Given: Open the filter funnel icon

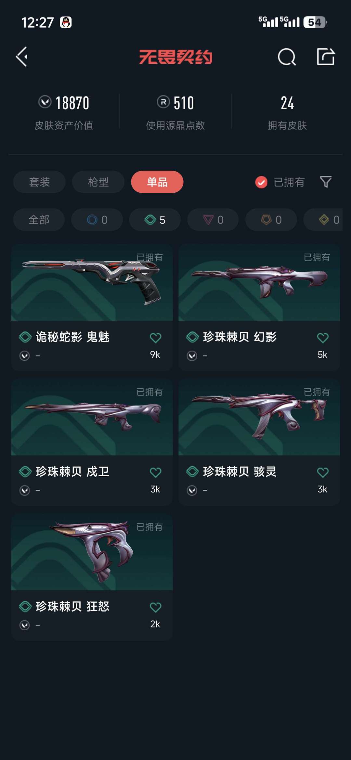Looking at the screenshot, I should coord(326,182).
